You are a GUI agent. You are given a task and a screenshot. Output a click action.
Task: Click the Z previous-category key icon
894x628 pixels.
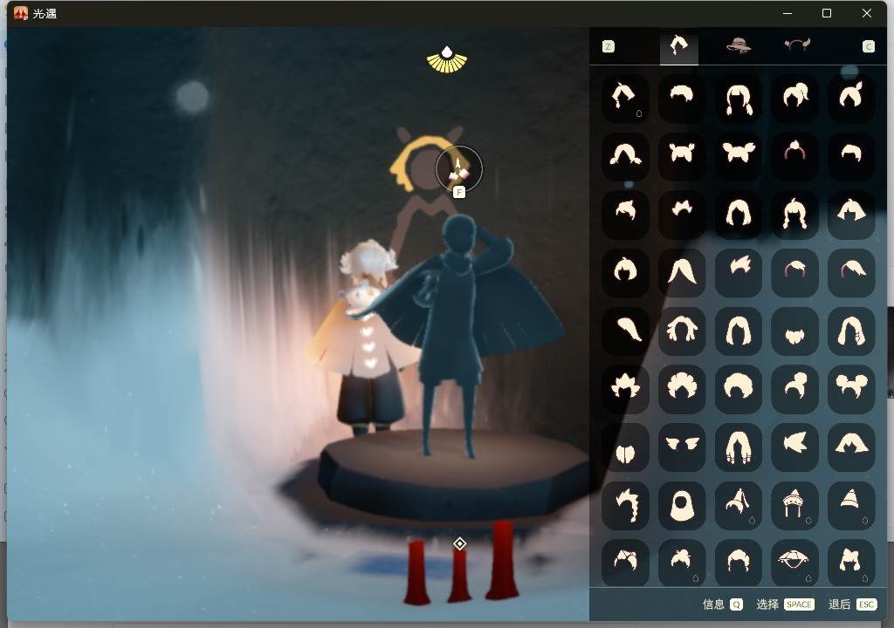[609, 47]
